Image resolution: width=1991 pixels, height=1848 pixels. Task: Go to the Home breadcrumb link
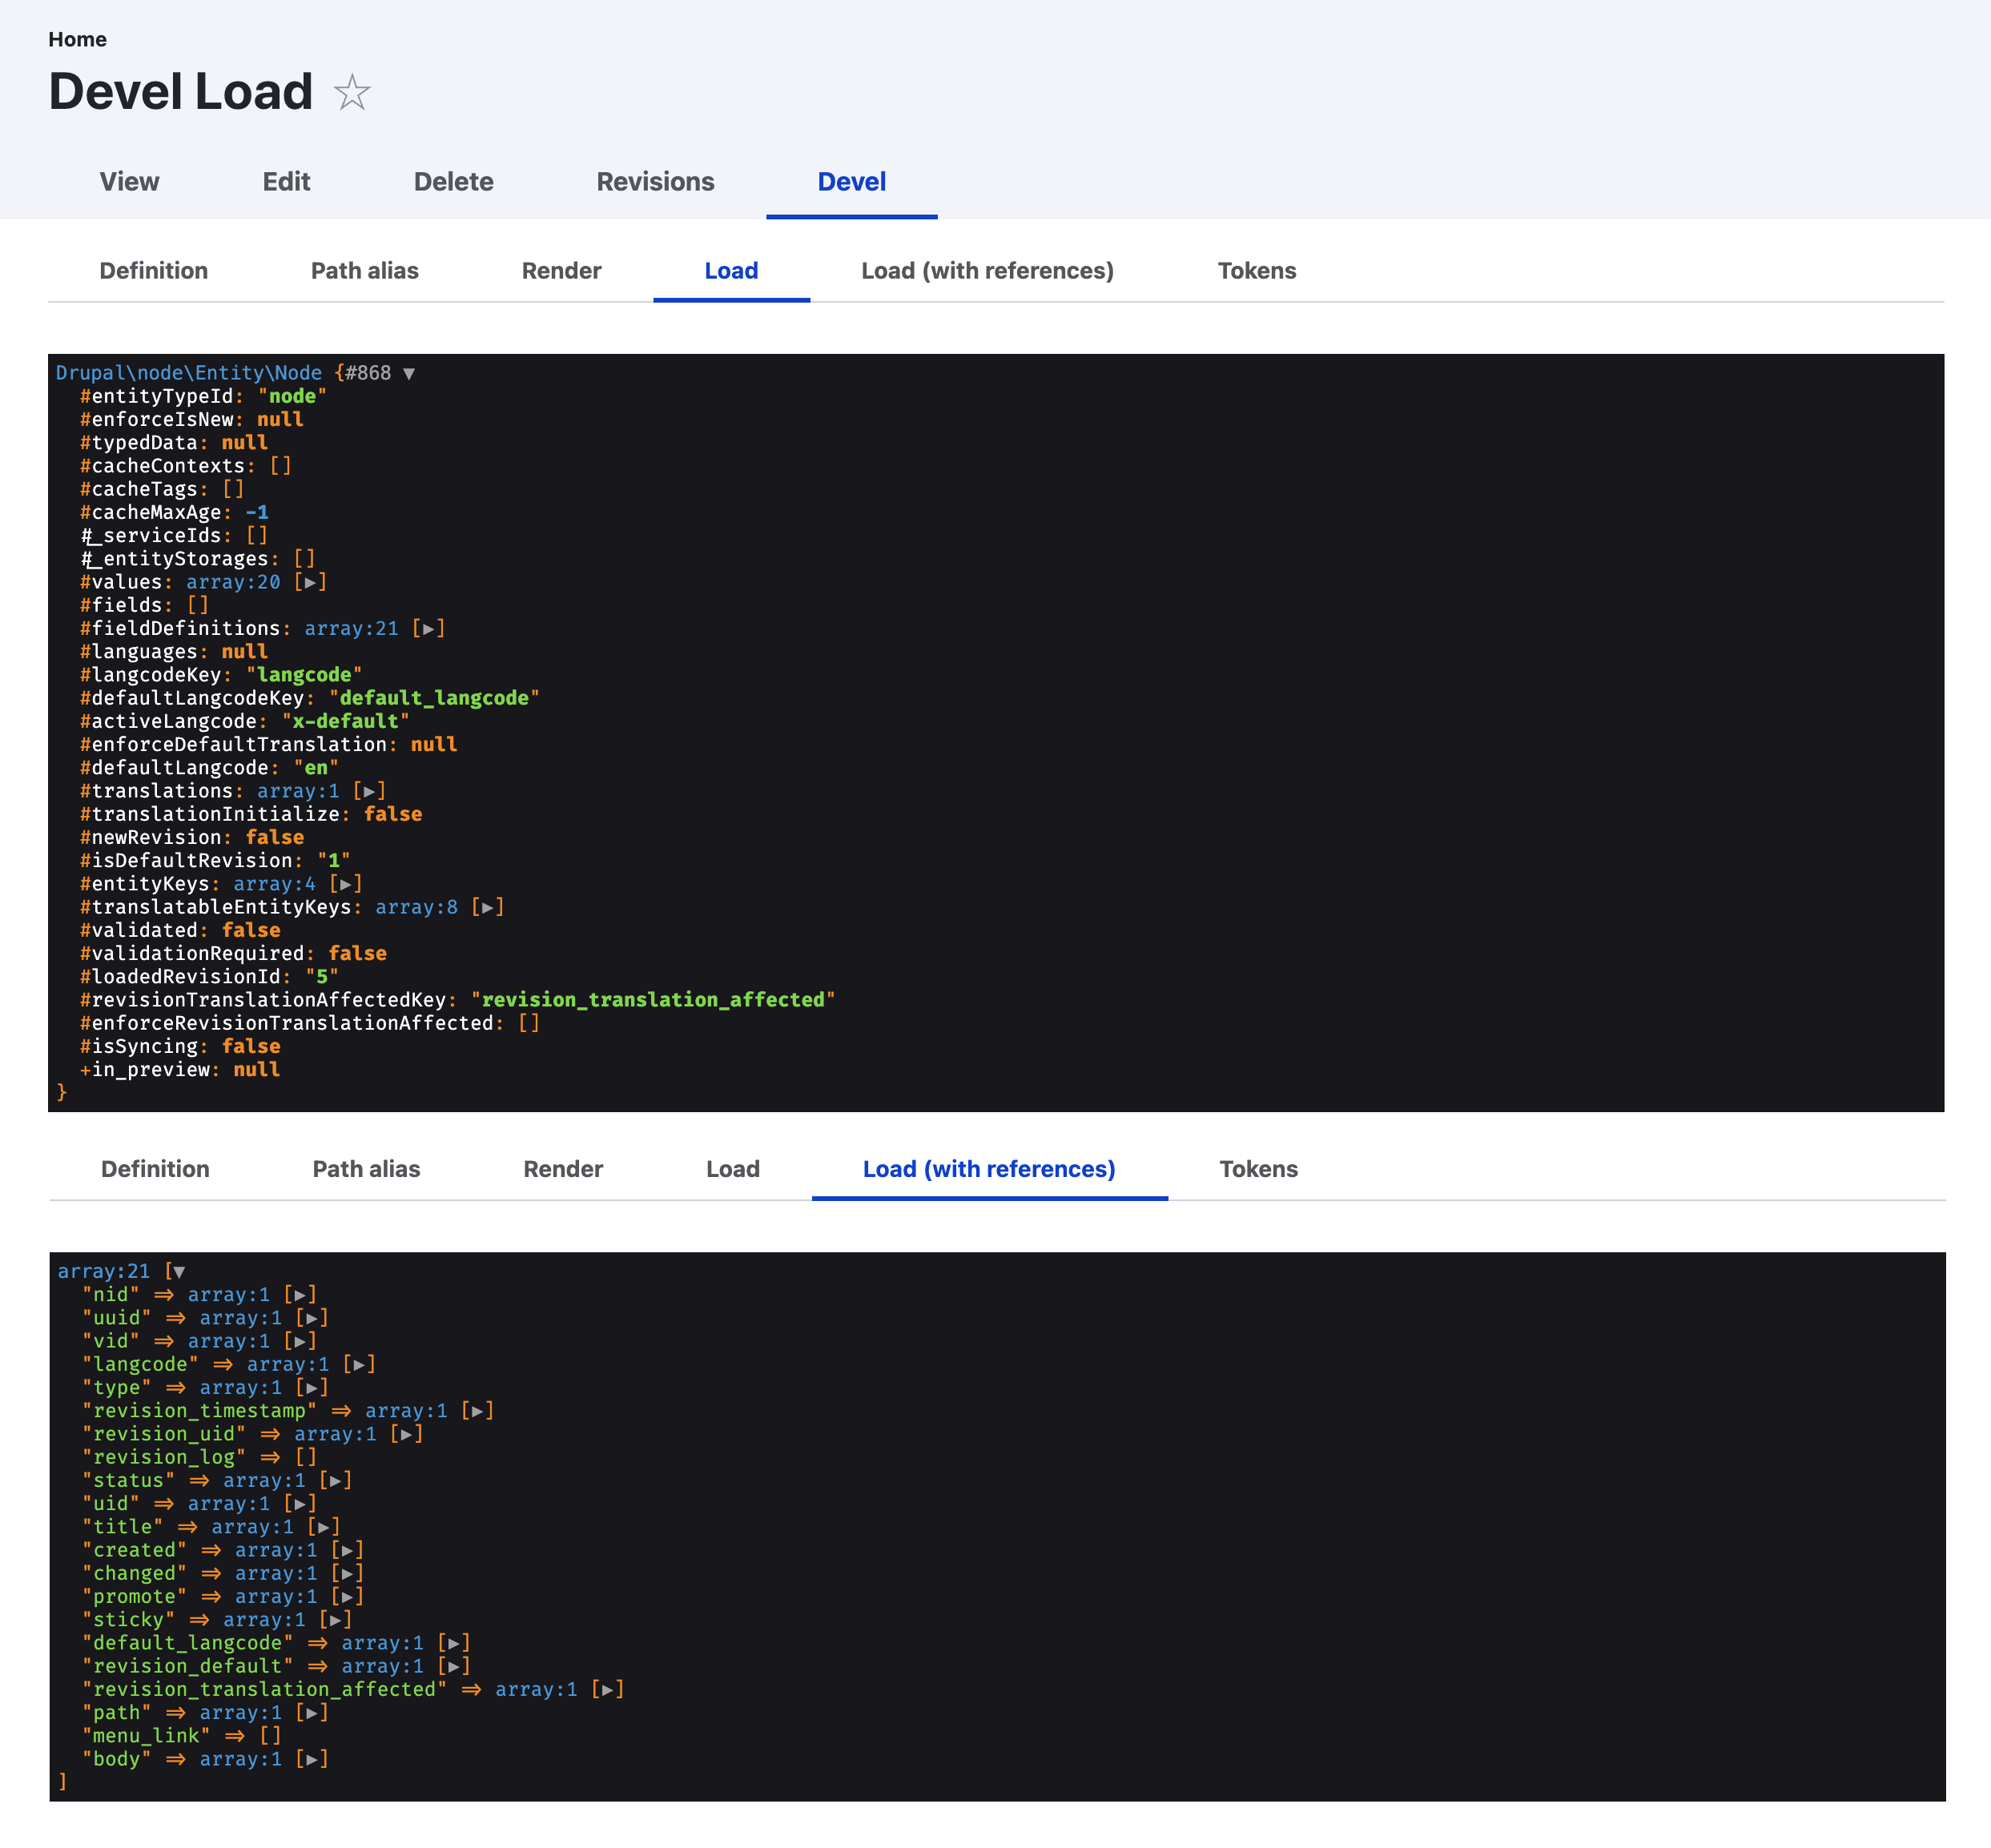tap(77, 39)
